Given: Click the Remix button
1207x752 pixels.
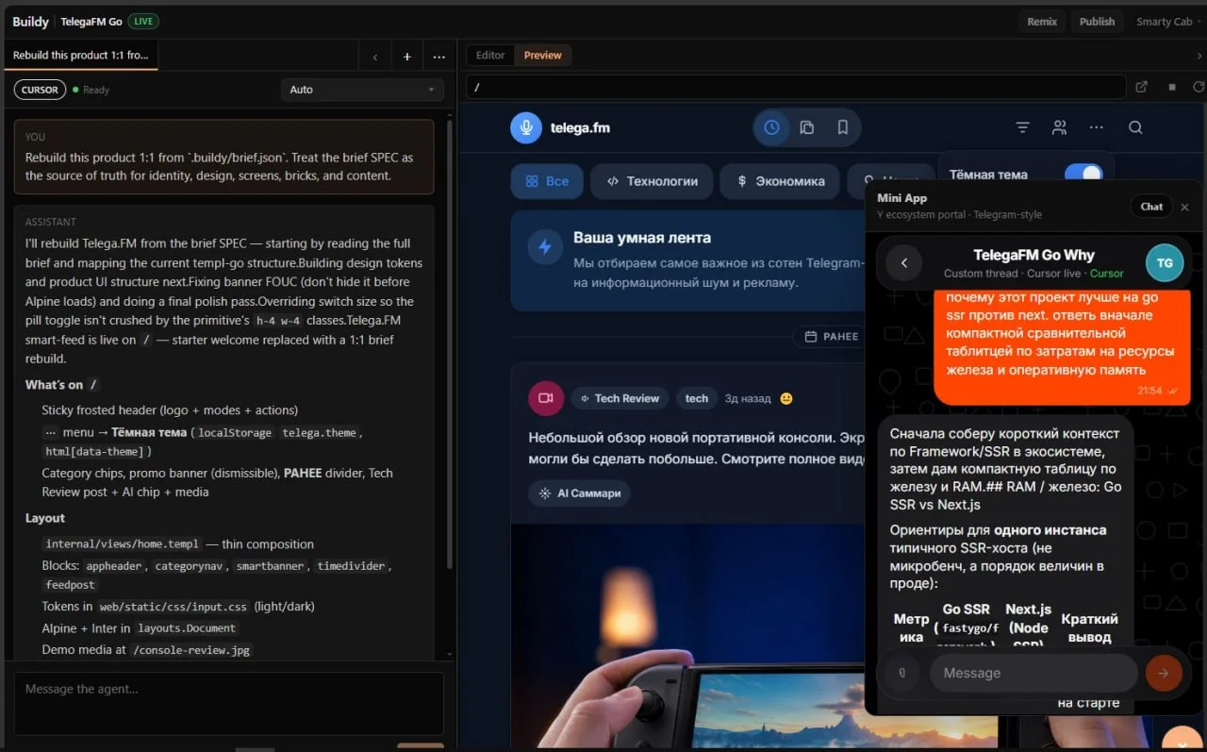Looking at the screenshot, I should [1042, 22].
